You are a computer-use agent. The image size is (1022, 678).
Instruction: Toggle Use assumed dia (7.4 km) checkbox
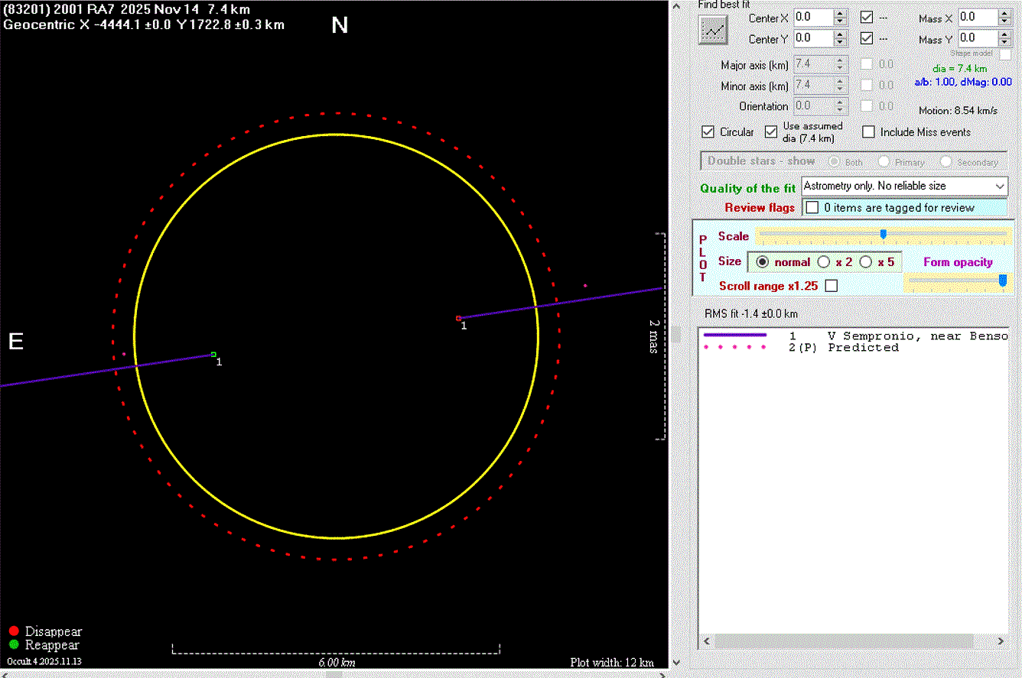pyautogui.click(x=770, y=132)
